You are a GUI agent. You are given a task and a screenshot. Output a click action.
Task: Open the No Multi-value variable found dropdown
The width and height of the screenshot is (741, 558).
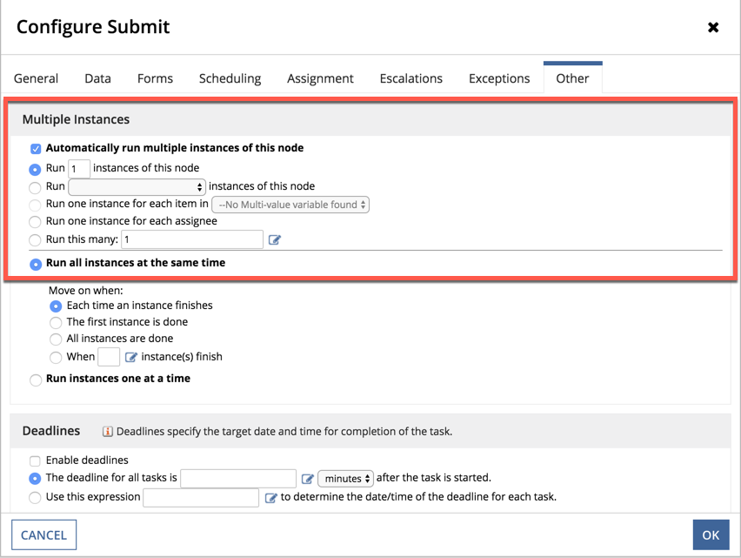pyautogui.click(x=290, y=205)
